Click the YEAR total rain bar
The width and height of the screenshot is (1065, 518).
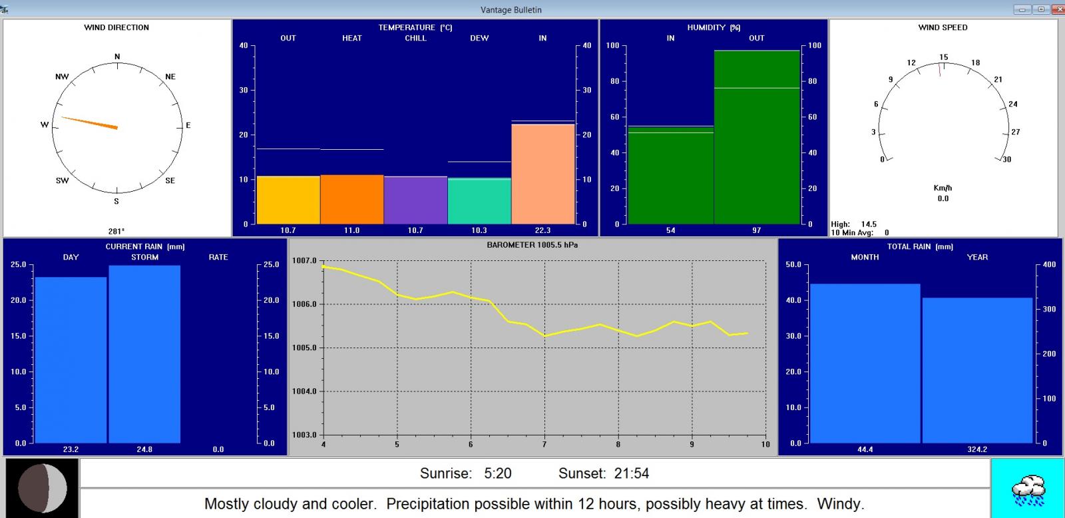point(977,370)
